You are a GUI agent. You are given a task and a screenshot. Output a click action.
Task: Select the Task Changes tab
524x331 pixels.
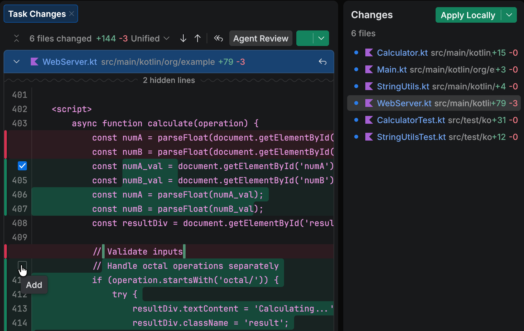tap(37, 14)
